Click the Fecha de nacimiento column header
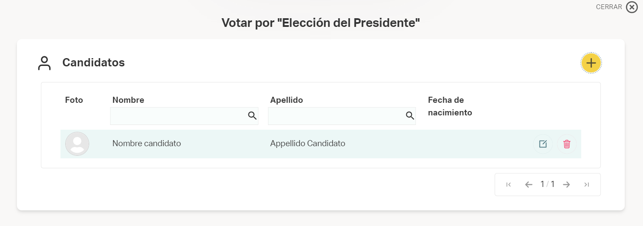This screenshot has width=643, height=226. 450,106
